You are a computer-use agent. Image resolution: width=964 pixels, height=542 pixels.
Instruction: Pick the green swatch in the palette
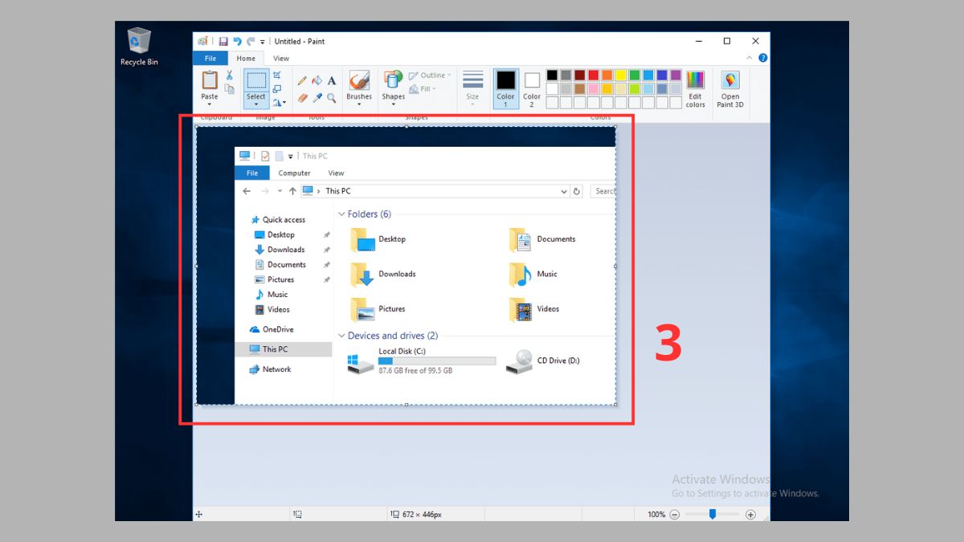(635, 75)
